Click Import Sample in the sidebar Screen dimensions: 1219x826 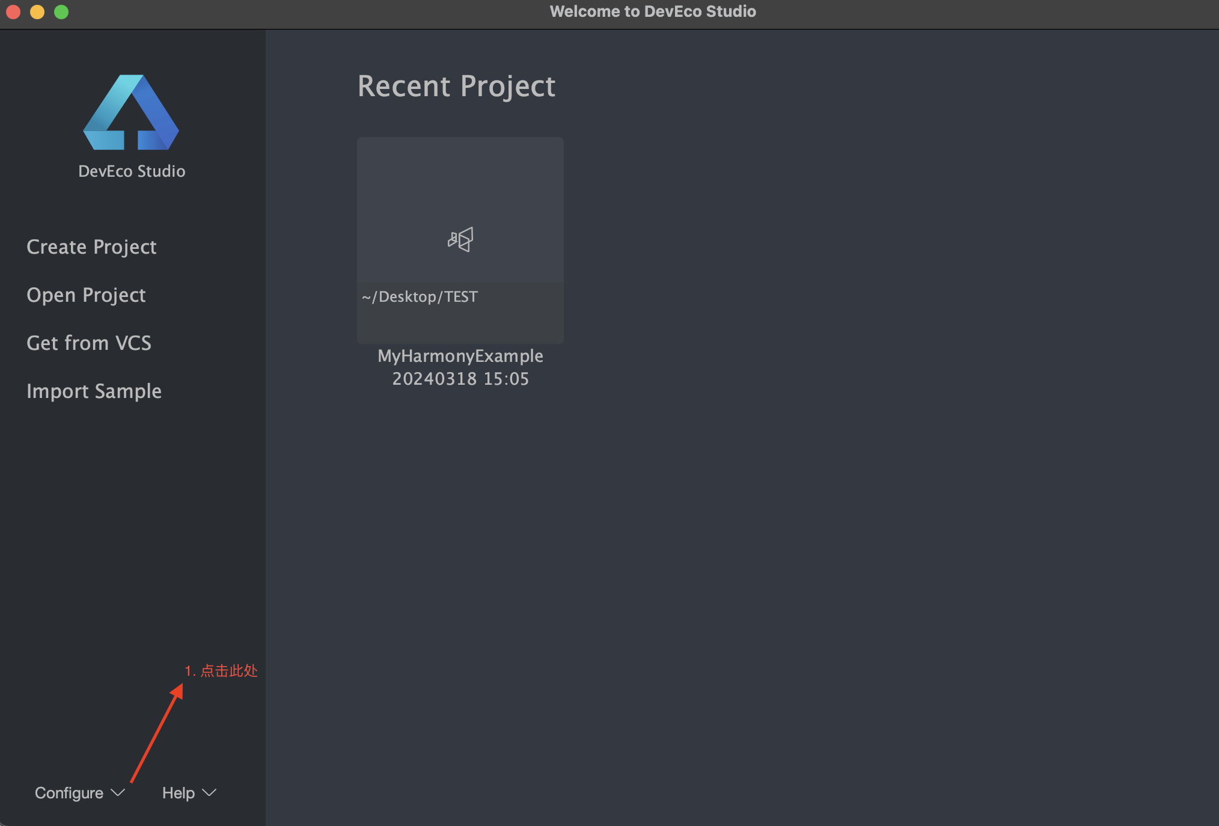[94, 391]
